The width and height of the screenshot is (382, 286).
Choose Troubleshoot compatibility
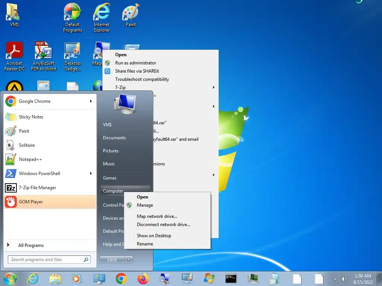(x=160, y=79)
